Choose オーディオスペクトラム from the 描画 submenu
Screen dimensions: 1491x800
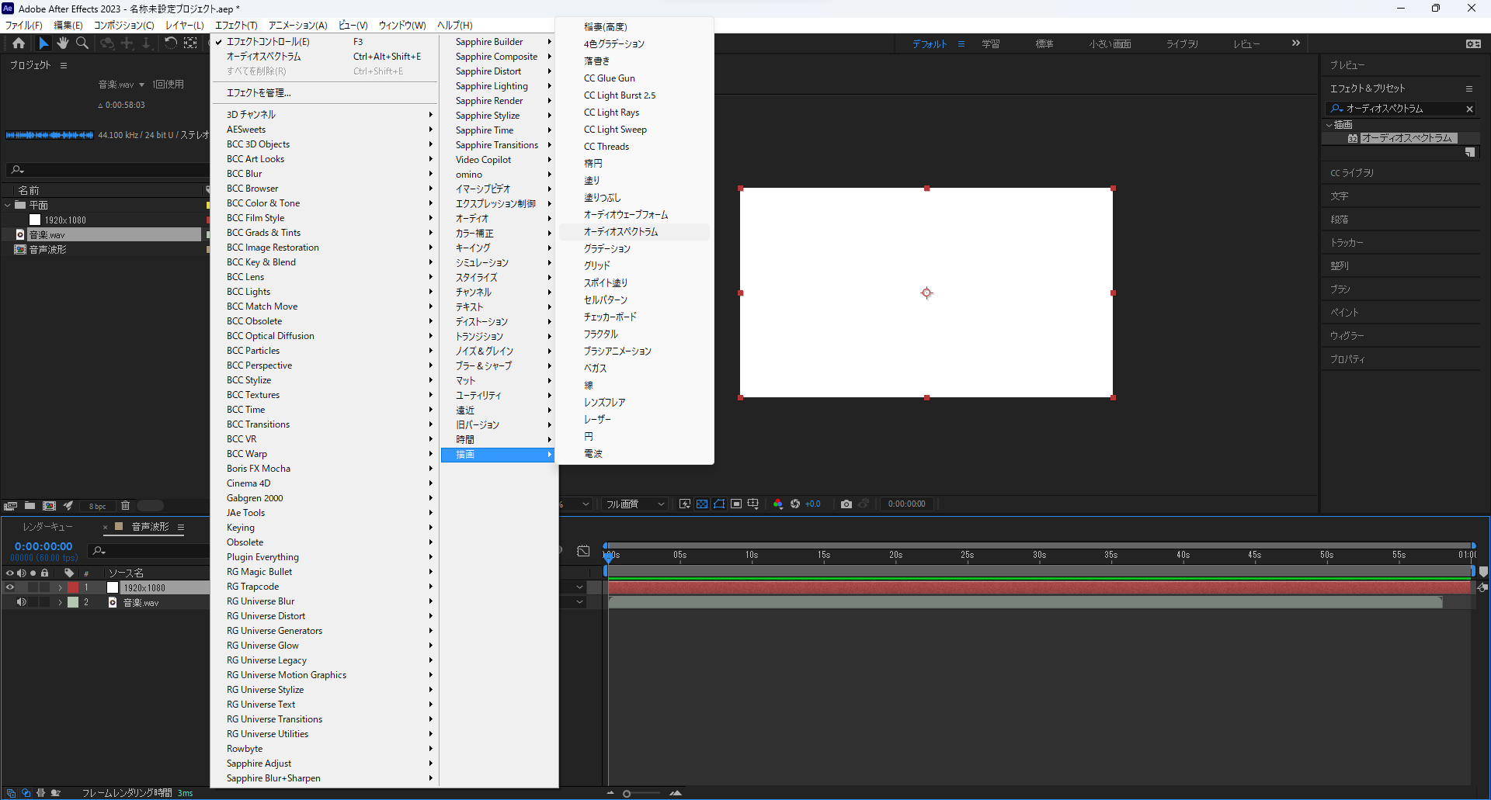point(634,232)
